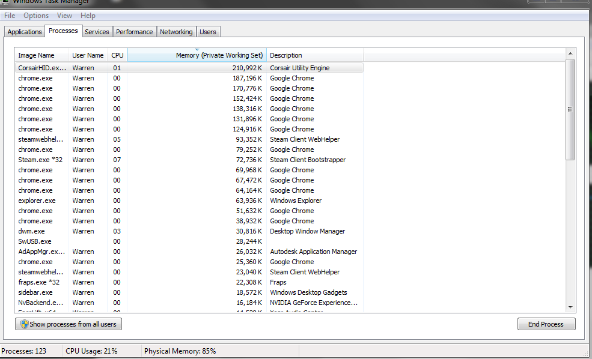The width and height of the screenshot is (592, 359).
Task: Click the scroll up arrow of process list
Action: coord(570,53)
